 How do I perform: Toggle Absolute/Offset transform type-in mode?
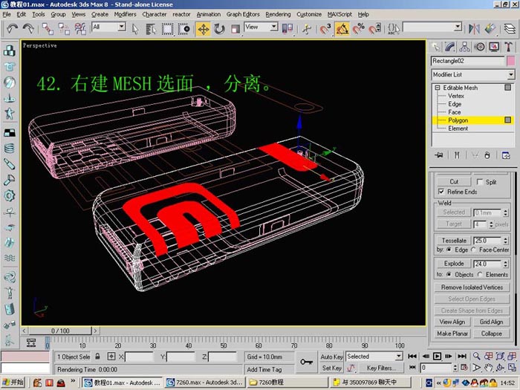point(111,357)
